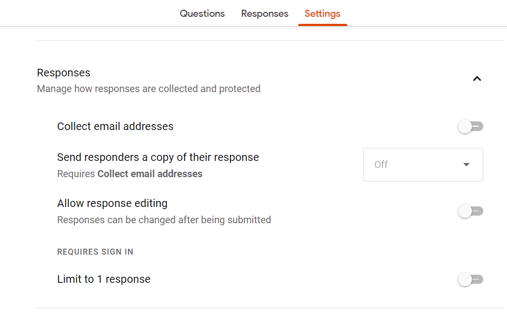507x331 pixels.
Task: Turn on Allow response editing
Action: click(x=470, y=211)
